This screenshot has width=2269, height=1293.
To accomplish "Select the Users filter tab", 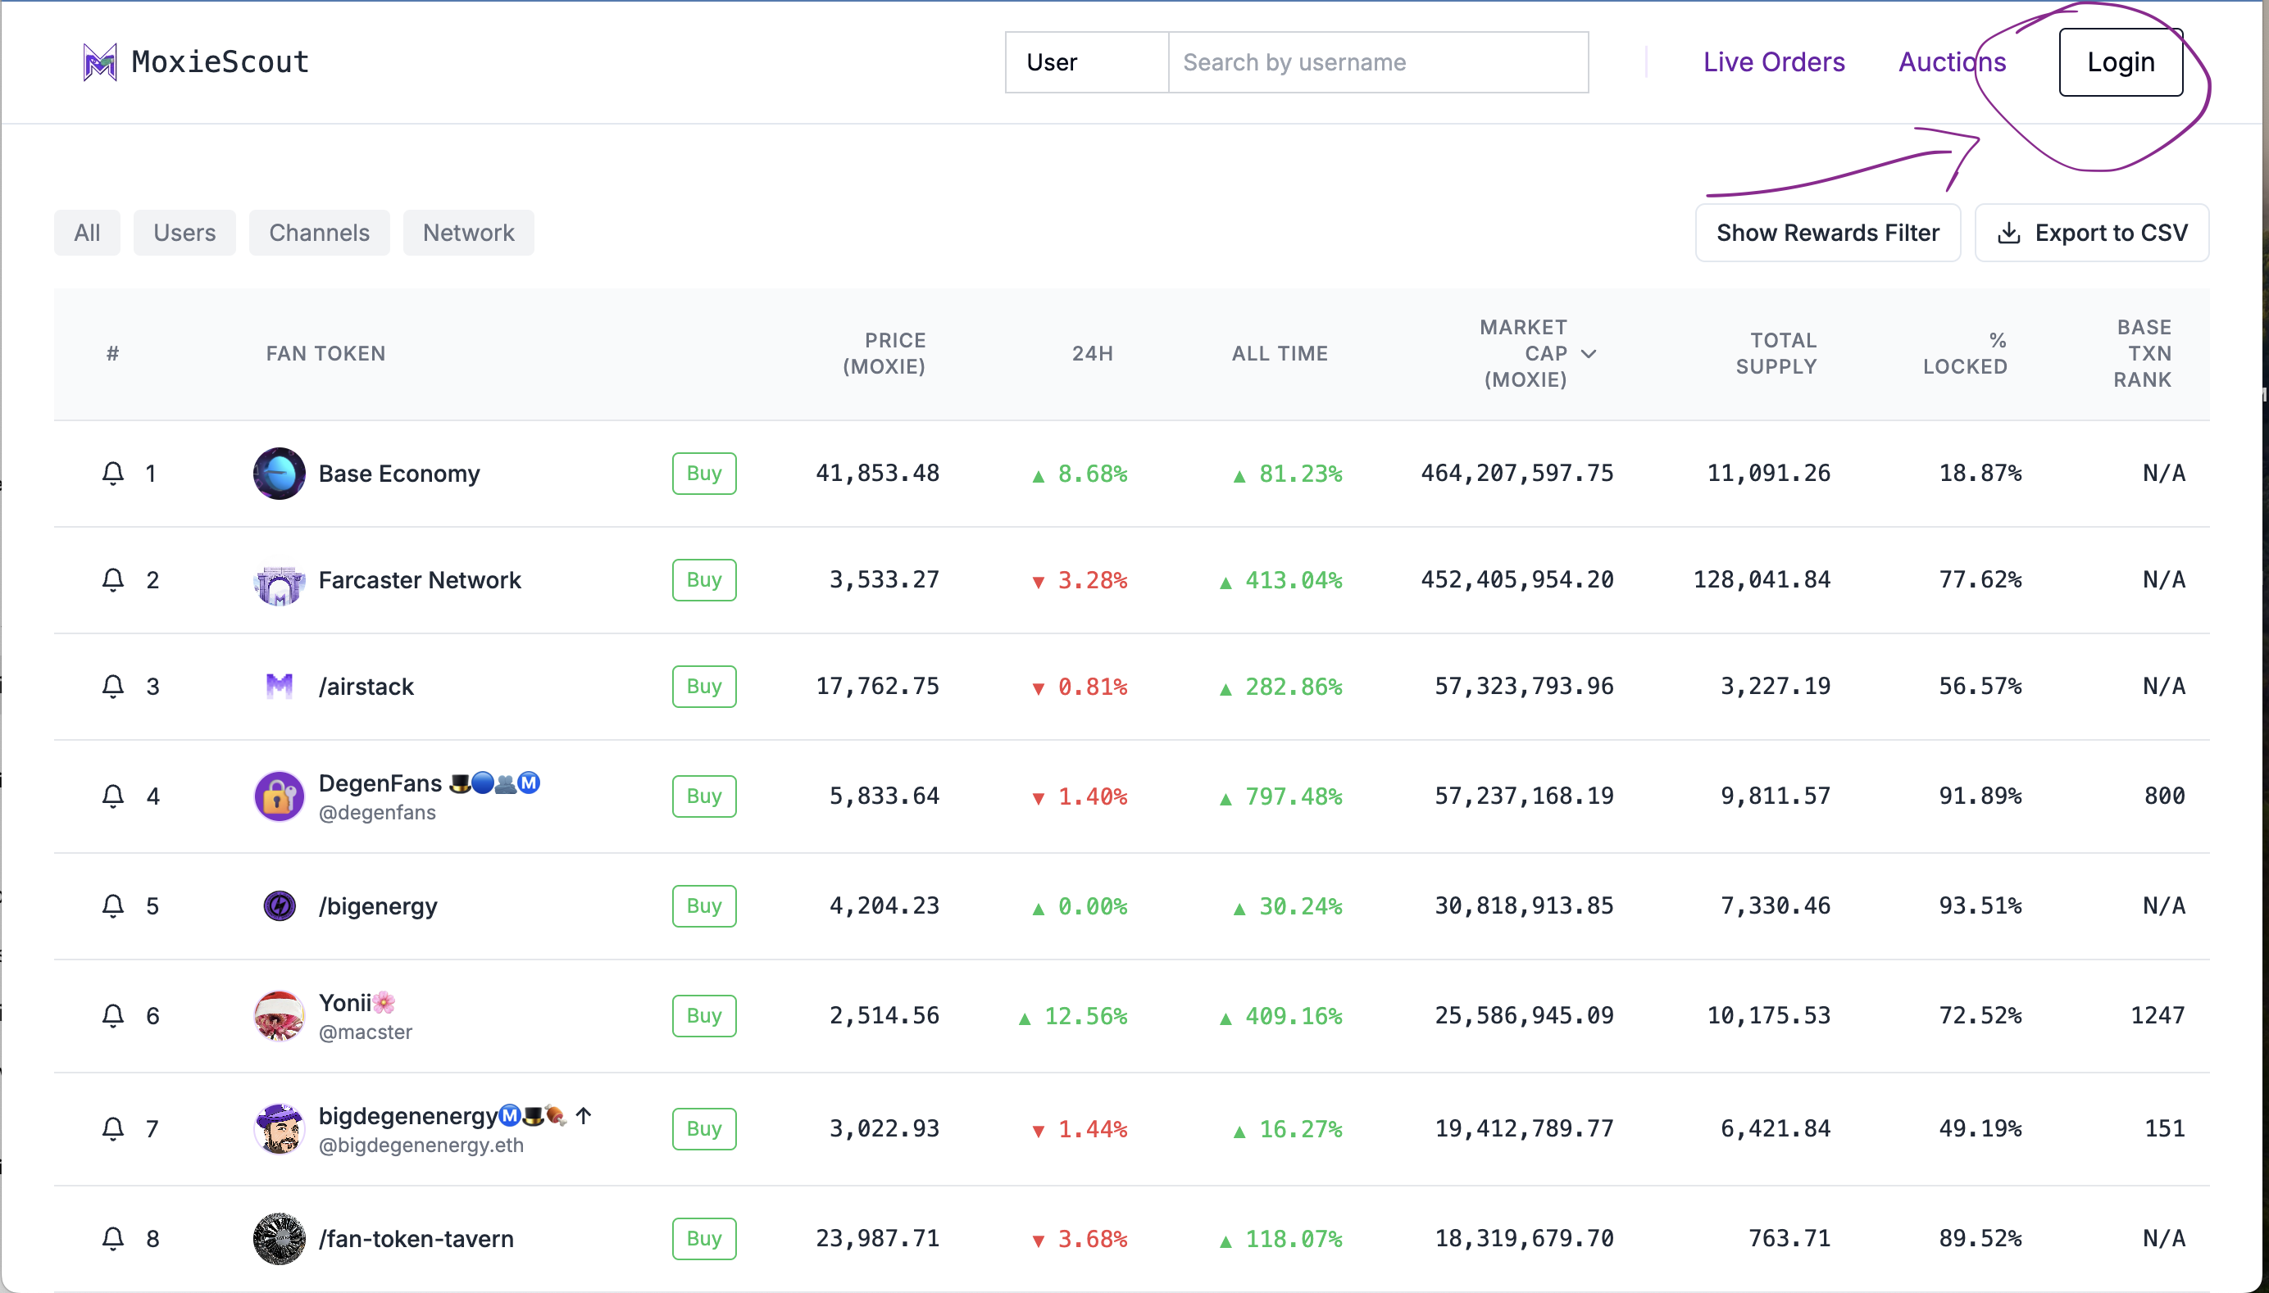I will coord(184,233).
